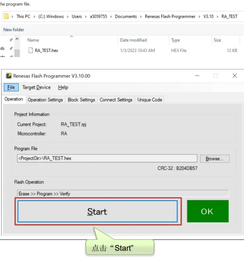Go to Renesas Flash Programmer breadcrumb folder
The image size is (244, 258).
[x=170, y=17]
